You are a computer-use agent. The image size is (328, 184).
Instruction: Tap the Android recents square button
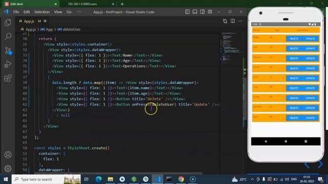point(306,141)
